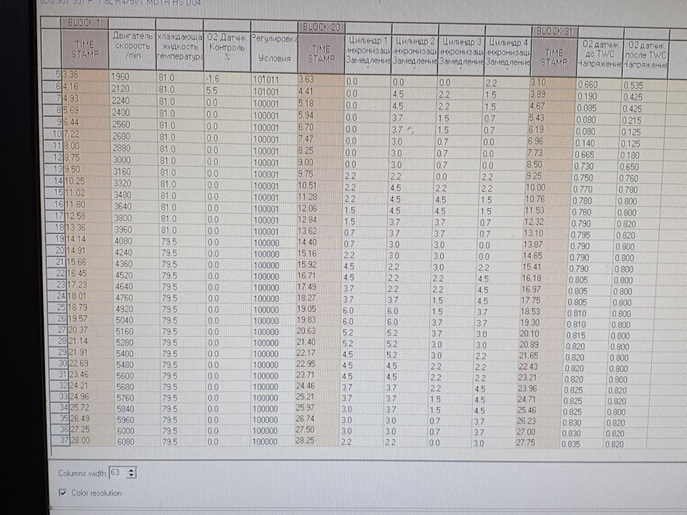Click the Columns width input field
This screenshot has width=687, height=515.
[117, 473]
